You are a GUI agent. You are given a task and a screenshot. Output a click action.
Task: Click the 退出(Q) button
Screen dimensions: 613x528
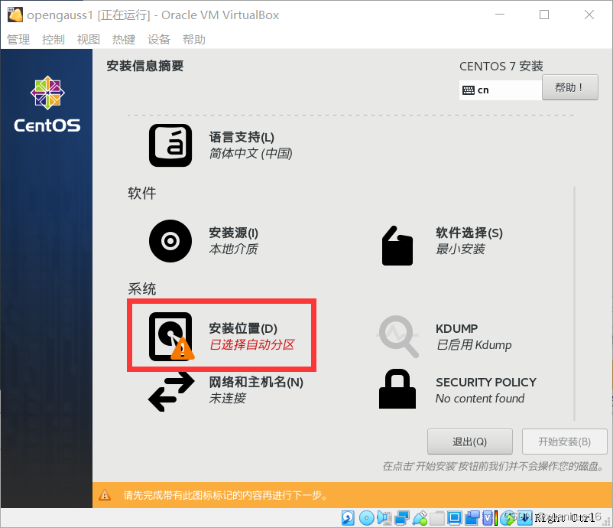pos(469,441)
